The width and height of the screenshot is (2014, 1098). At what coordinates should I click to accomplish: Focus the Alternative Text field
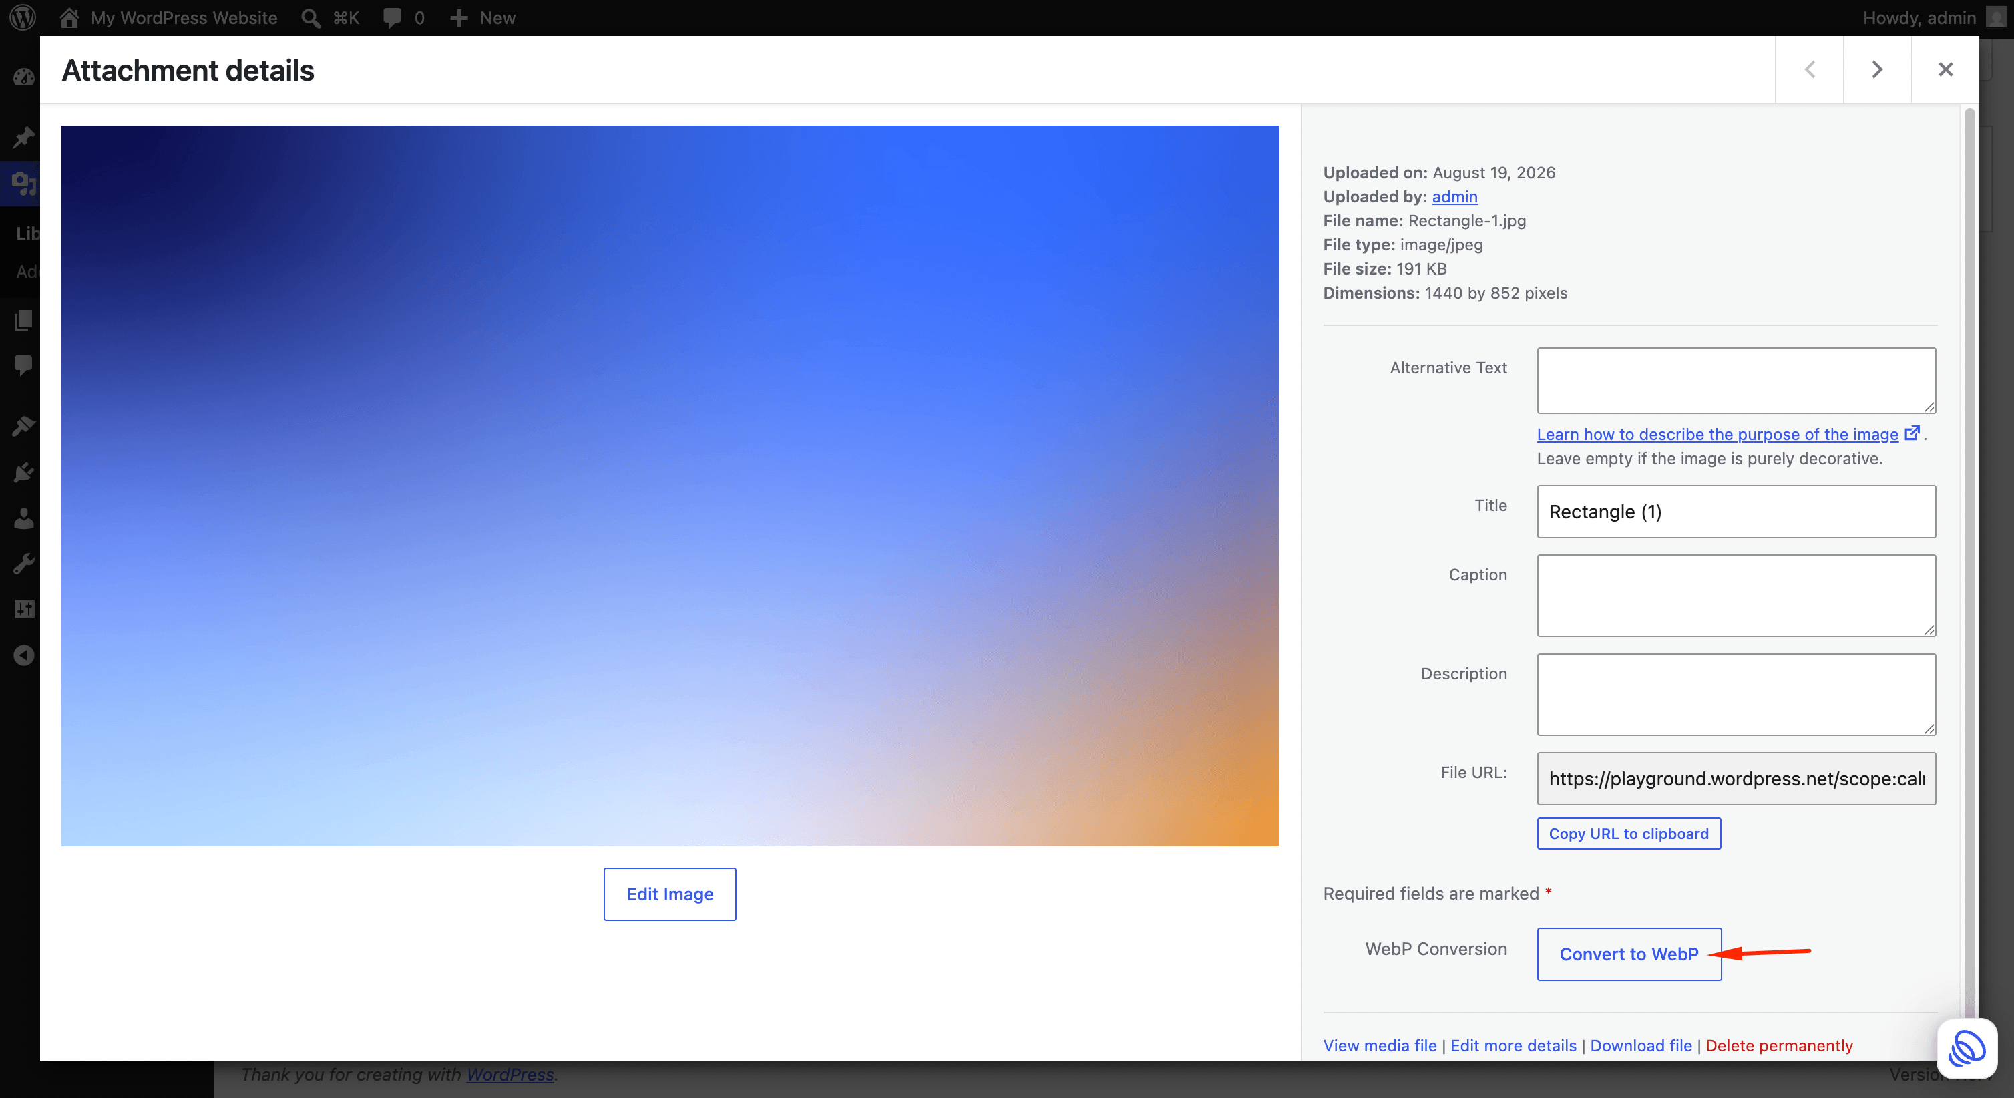click(x=1736, y=381)
